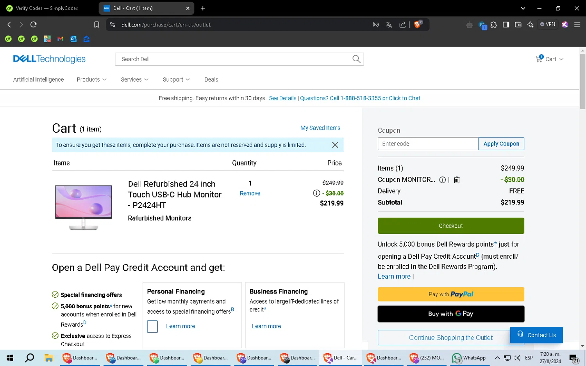This screenshot has height=366, width=586.
Task: Dismiss the limited supply notice with the X
Action: coord(335,145)
